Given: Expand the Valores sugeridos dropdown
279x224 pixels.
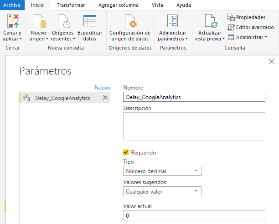Looking at the screenshot, I should point(162,192).
